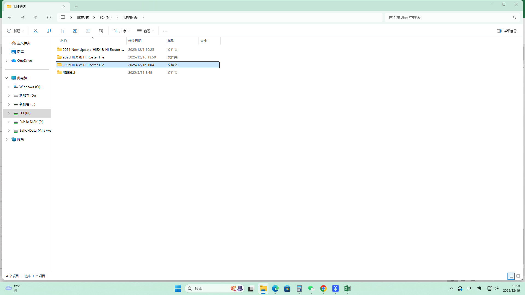Click the Rename icon in toolbar
This screenshot has width=525, height=295.
[75, 31]
